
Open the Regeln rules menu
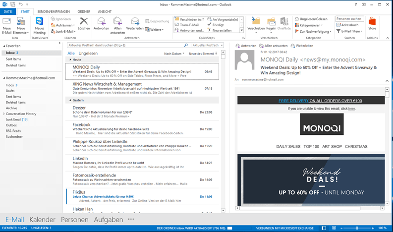[271, 26]
